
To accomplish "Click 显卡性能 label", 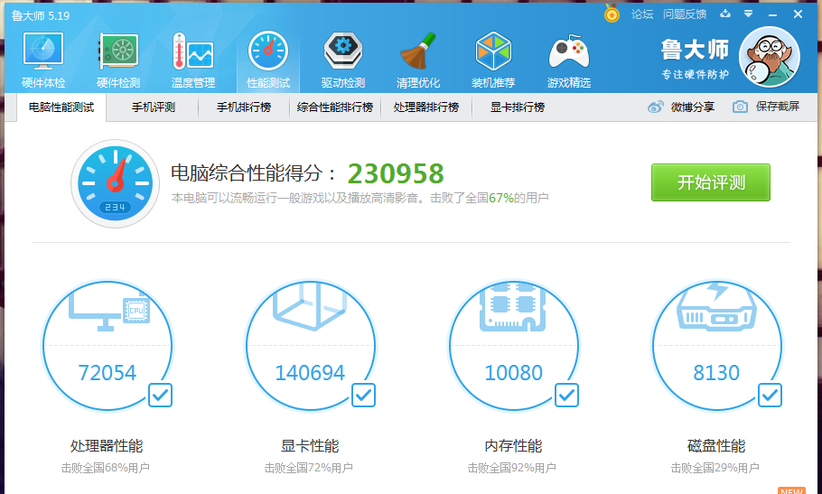I will point(310,446).
